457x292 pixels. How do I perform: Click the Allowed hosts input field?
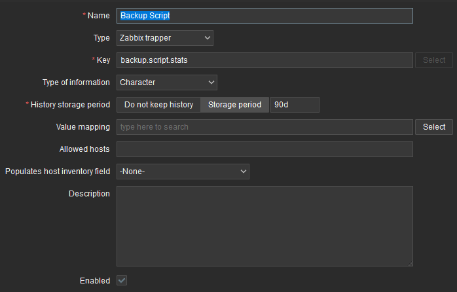[x=265, y=149]
